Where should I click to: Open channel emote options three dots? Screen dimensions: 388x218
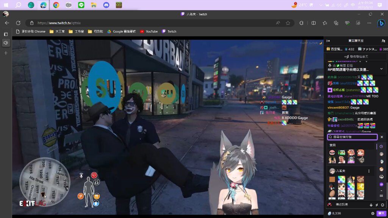369,171
